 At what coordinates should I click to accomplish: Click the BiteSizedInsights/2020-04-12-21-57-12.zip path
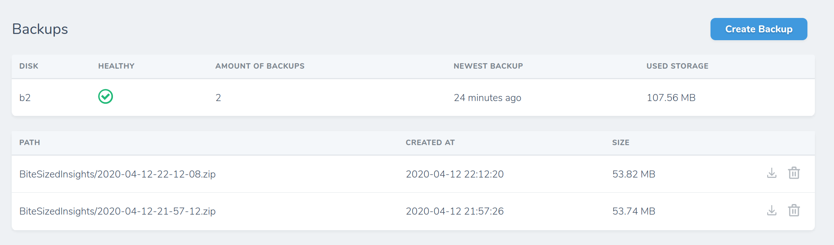pos(118,211)
